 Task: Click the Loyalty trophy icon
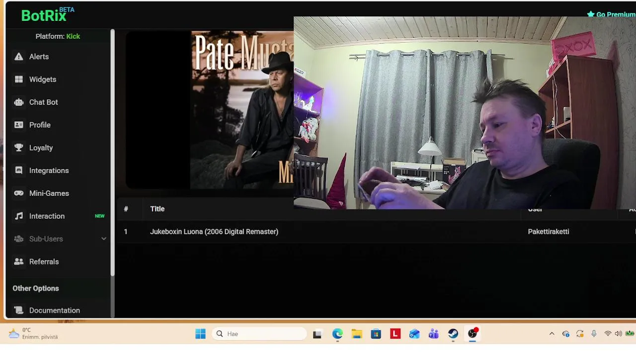point(19,148)
